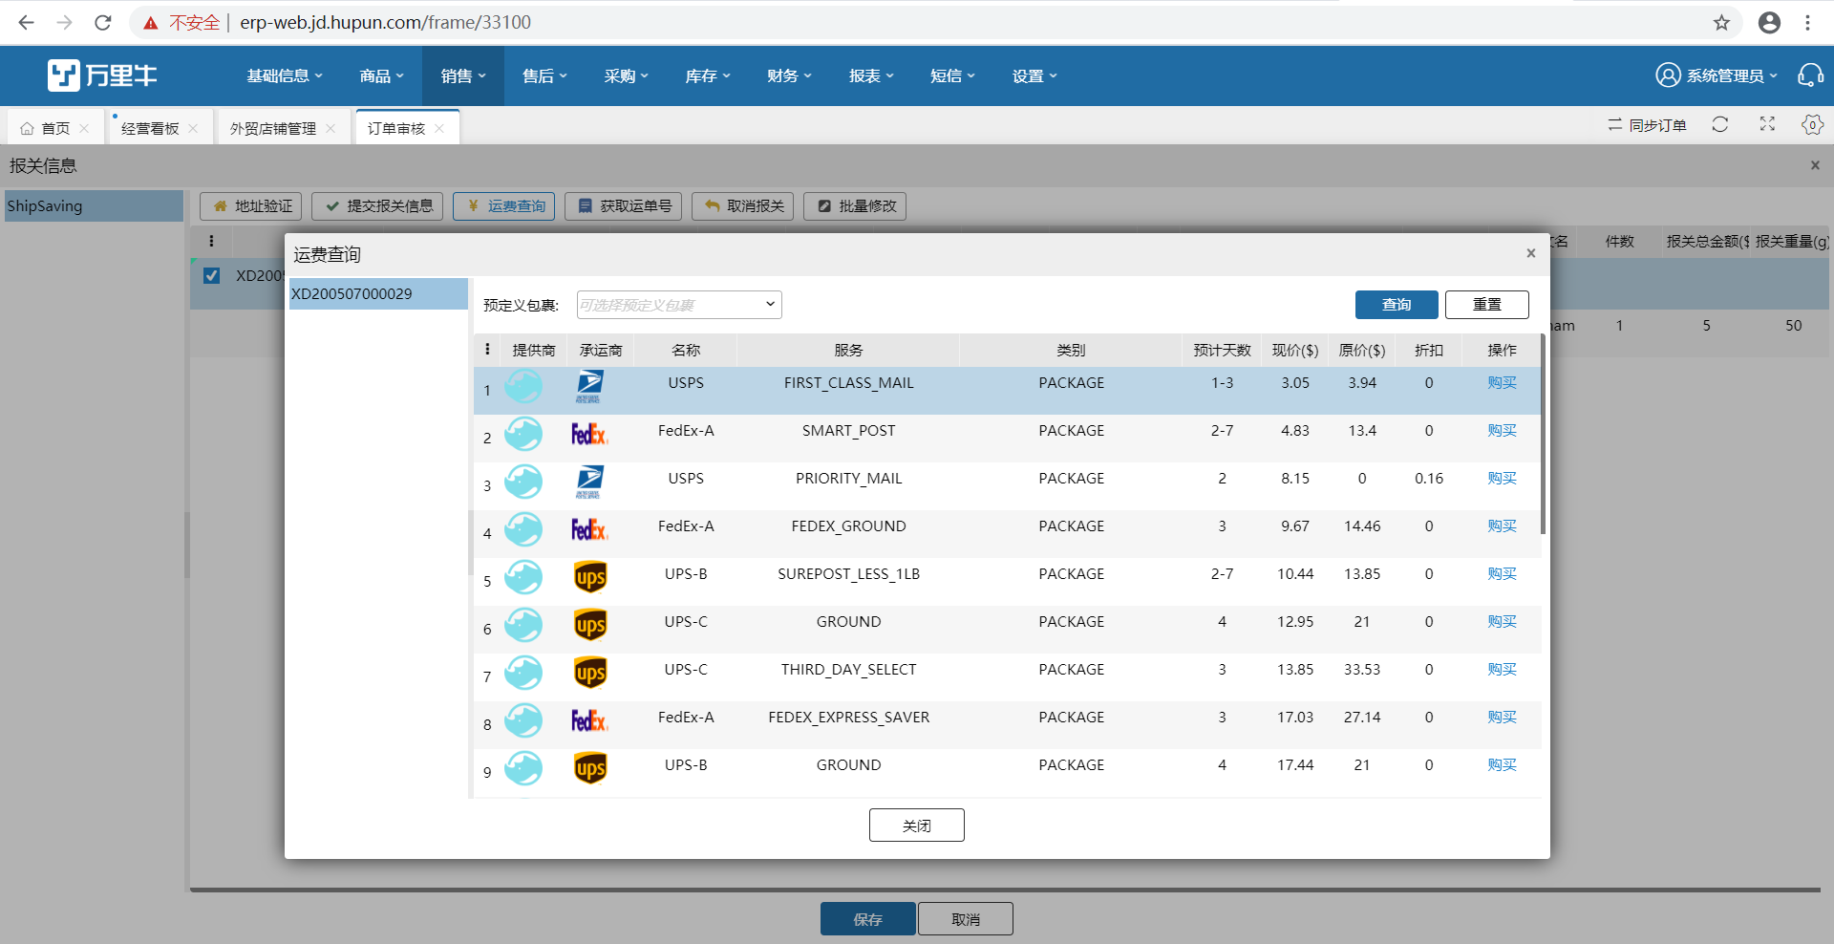Open the 库存 menu
The width and height of the screenshot is (1834, 944).
pyautogui.click(x=708, y=75)
